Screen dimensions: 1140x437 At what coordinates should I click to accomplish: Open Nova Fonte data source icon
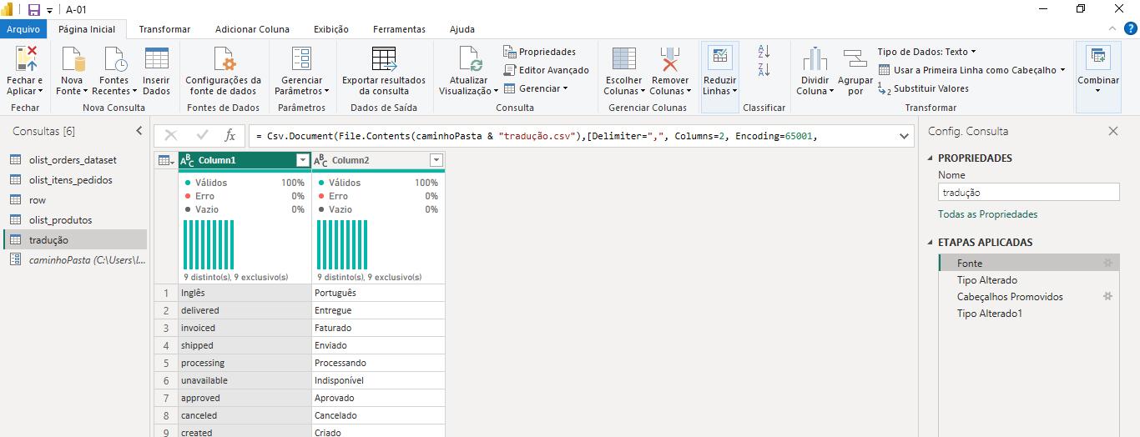[73, 59]
